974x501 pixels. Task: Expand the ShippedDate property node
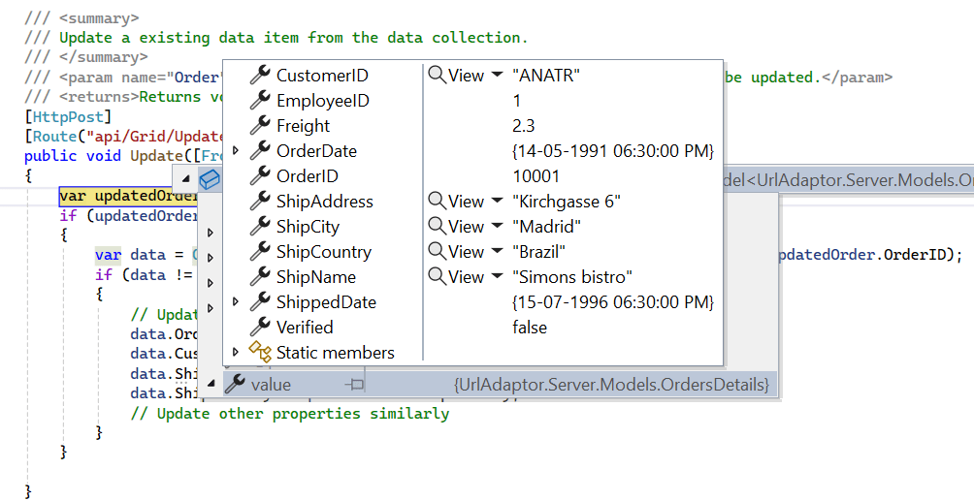[235, 302]
